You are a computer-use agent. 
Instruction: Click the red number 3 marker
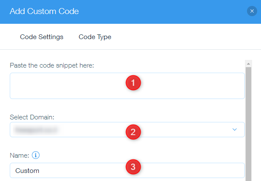coord(133,167)
